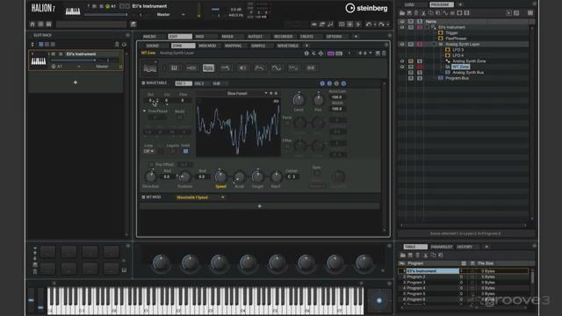562x316 pixels.
Task: Click the trash icon in Slot Rack toolbar
Action: pos(117,45)
